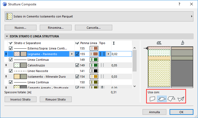Viewport: 198px width, 118px height.
Task: Click Calcestruzzo green pen swatch 149
Action: click(94, 65)
